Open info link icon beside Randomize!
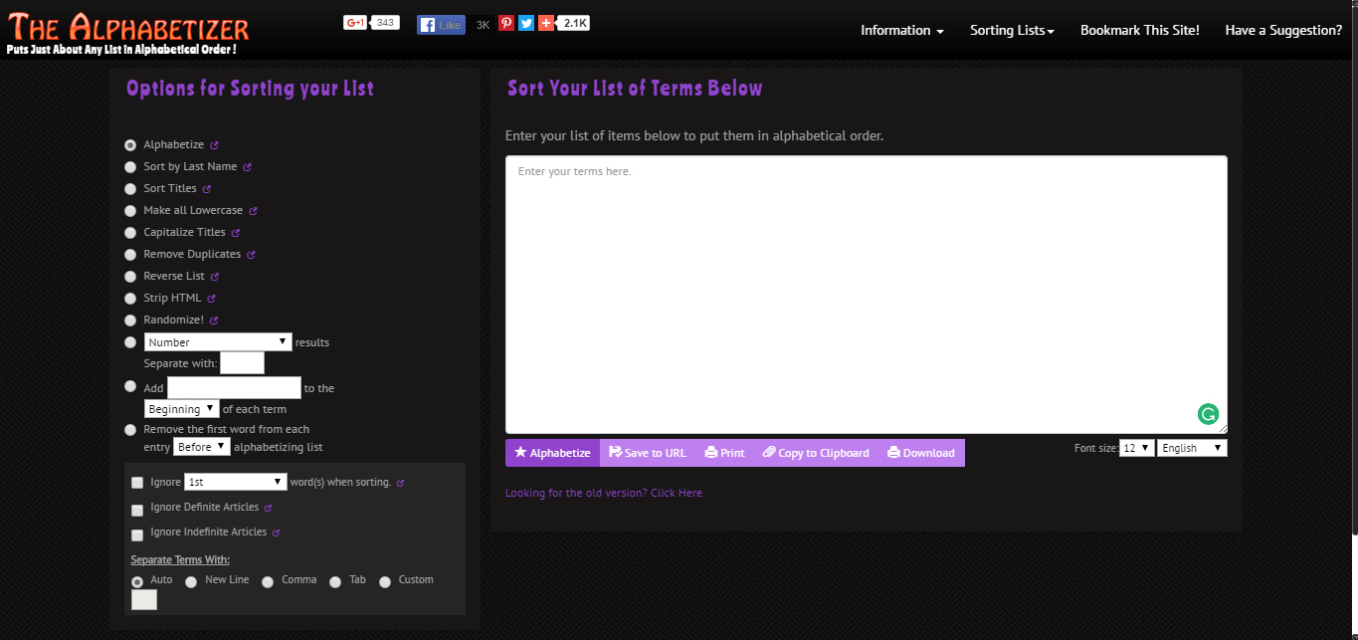Viewport: 1358px width, 640px height. coord(213,320)
